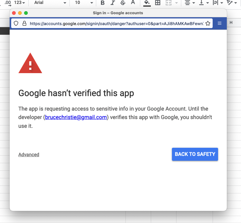Apply strikethrough formatting
This screenshot has height=223, width=241.
coord(122,3)
